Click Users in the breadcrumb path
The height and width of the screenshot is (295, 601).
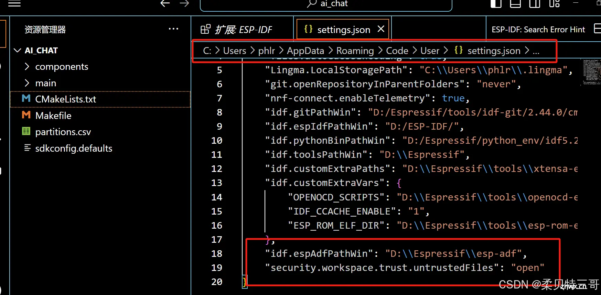235,51
